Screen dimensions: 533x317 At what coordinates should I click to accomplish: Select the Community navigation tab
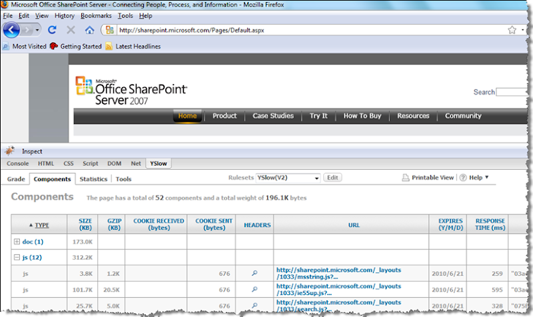pyautogui.click(x=463, y=116)
